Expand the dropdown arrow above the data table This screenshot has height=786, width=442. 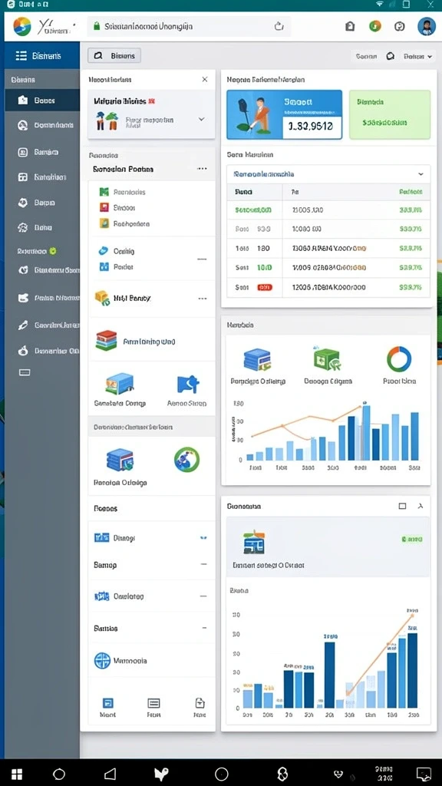421,174
